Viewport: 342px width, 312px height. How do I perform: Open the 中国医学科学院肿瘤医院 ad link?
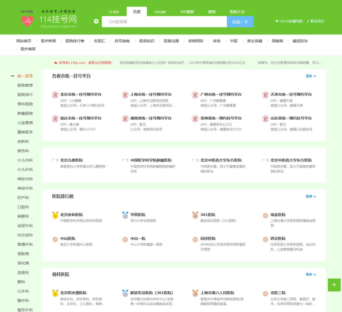(x=151, y=160)
